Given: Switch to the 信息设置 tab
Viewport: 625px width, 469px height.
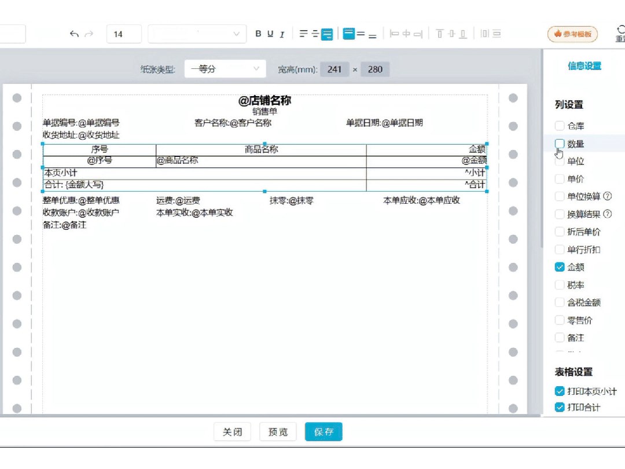Looking at the screenshot, I should (584, 66).
